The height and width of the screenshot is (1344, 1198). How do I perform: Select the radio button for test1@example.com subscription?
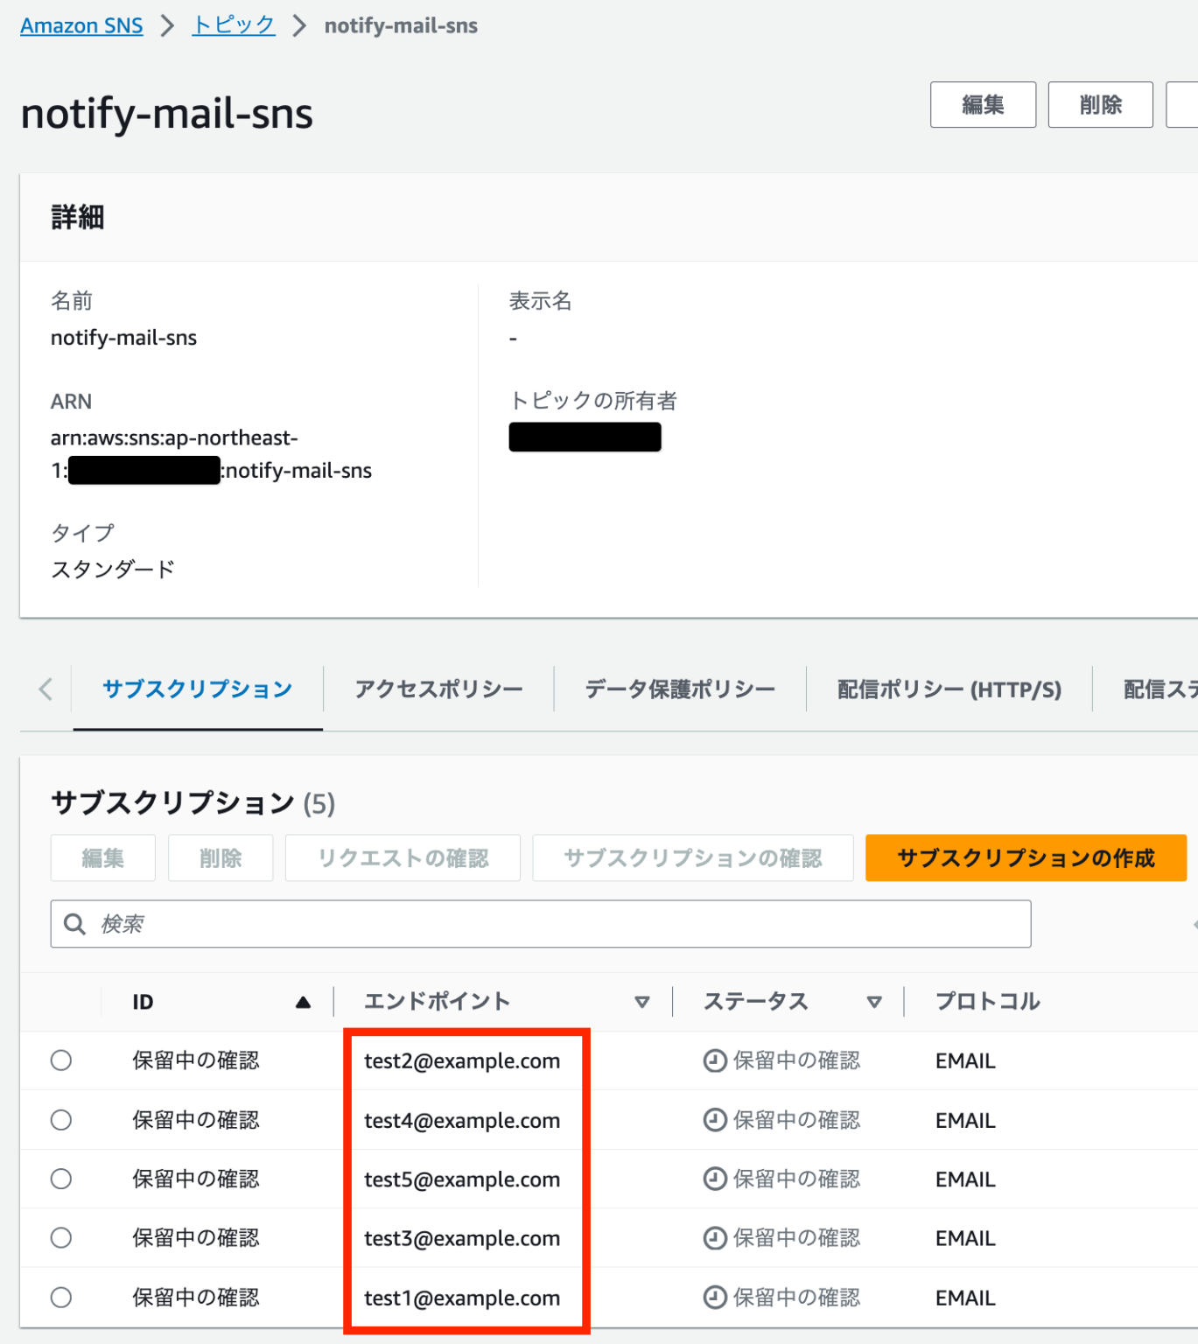click(x=60, y=1298)
